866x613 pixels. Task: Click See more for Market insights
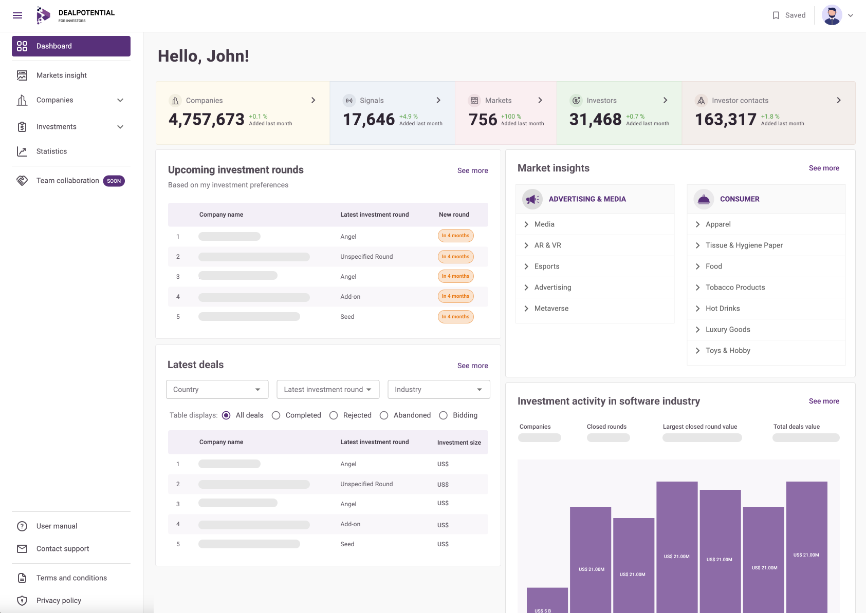coord(824,168)
